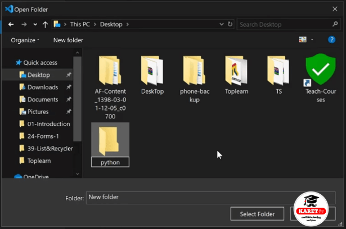
Task: Go up one folder level
Action: pos(45,25)
